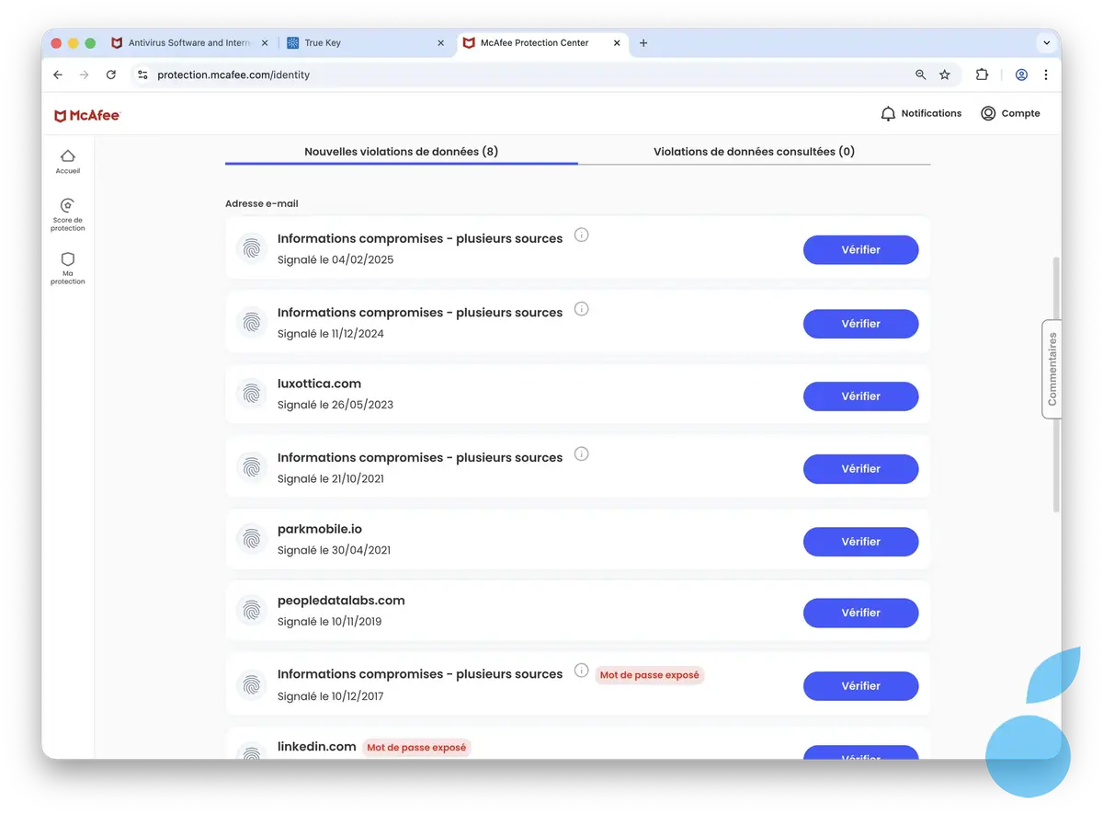Open site settings from the address bar icon
This screenshot has height=814, width=1103.
[142, 75]
